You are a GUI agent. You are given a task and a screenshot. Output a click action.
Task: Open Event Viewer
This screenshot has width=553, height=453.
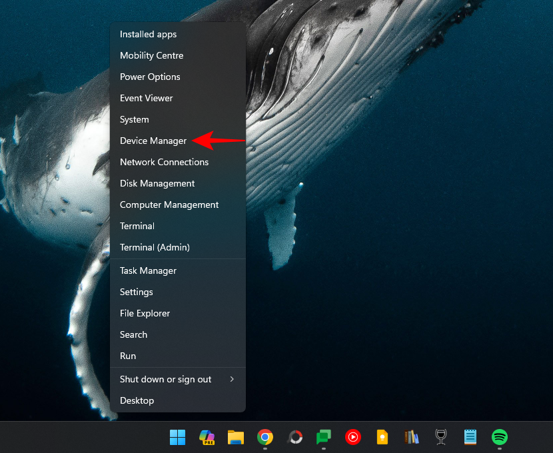pos(146,98)
